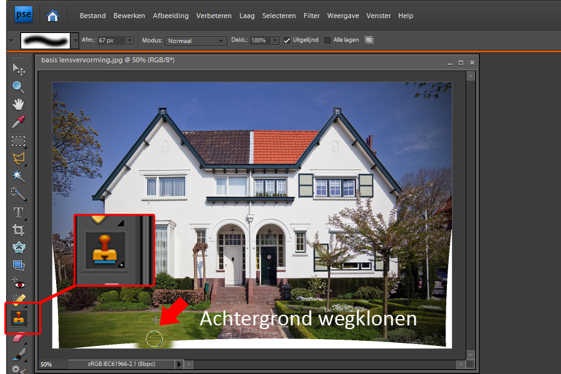This screenshot has height=374, width=561.
Task: Pick the Hand tool
Action: click(19, 104)
